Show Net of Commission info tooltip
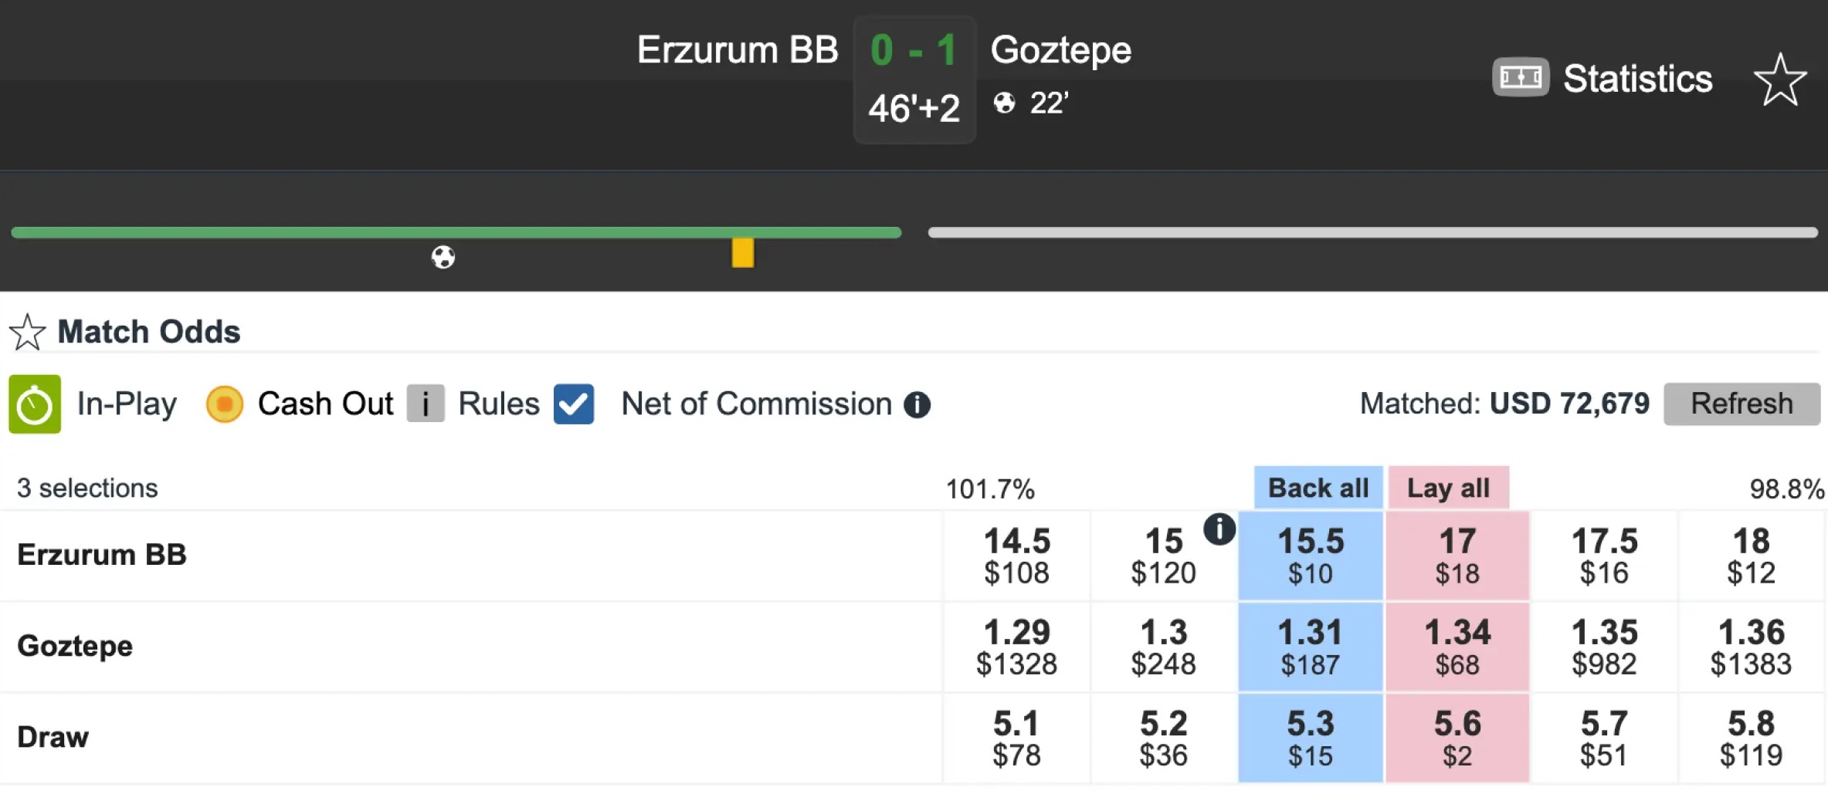Screen dimensions: 1828x794 pyautogui.click(x=917, y=404)
